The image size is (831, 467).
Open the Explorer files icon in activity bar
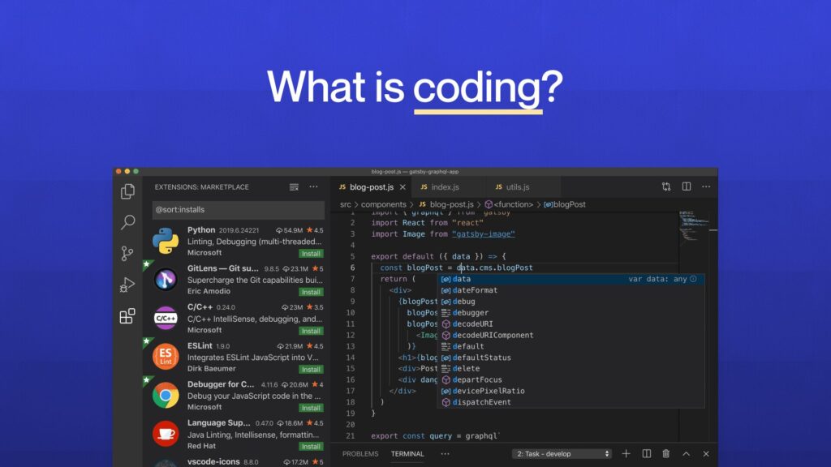coord(127,191)
